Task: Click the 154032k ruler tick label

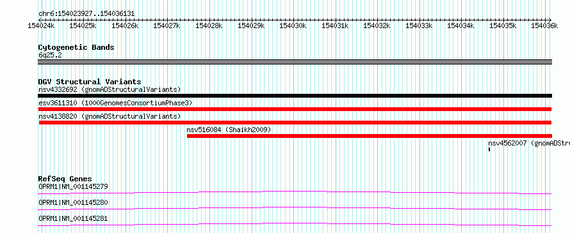Action: [377, 26]
